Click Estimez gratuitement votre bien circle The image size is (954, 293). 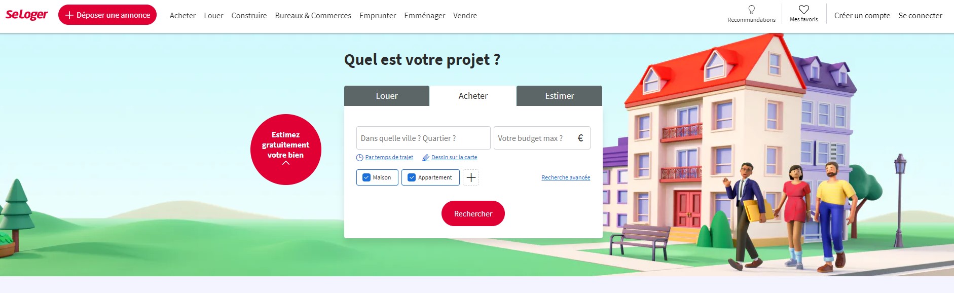pyautogui.click(x=286, y=150)
